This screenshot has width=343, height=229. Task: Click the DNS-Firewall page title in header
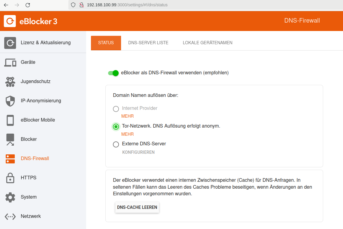click(x=302, y=20)
